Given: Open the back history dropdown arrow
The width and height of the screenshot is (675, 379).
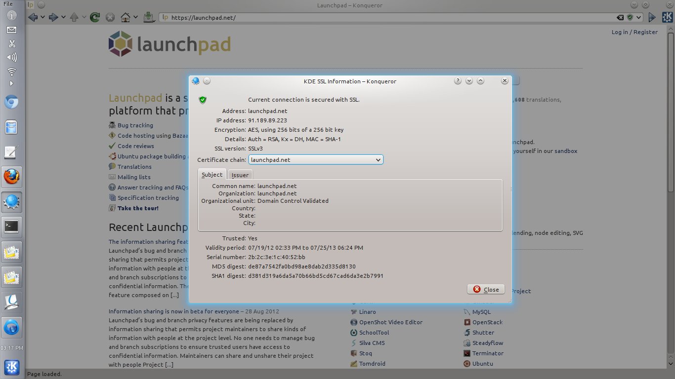Looking at the screenshot, I should click(42, 17).
